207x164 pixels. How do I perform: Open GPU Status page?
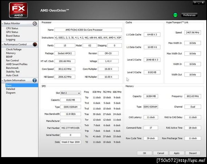[x=12, y=32]
